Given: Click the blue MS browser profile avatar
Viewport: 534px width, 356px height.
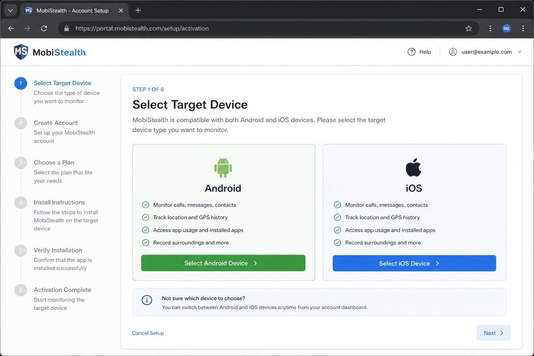Looking at the screenshot, I should pyautogui.click(x=506, y=29).
